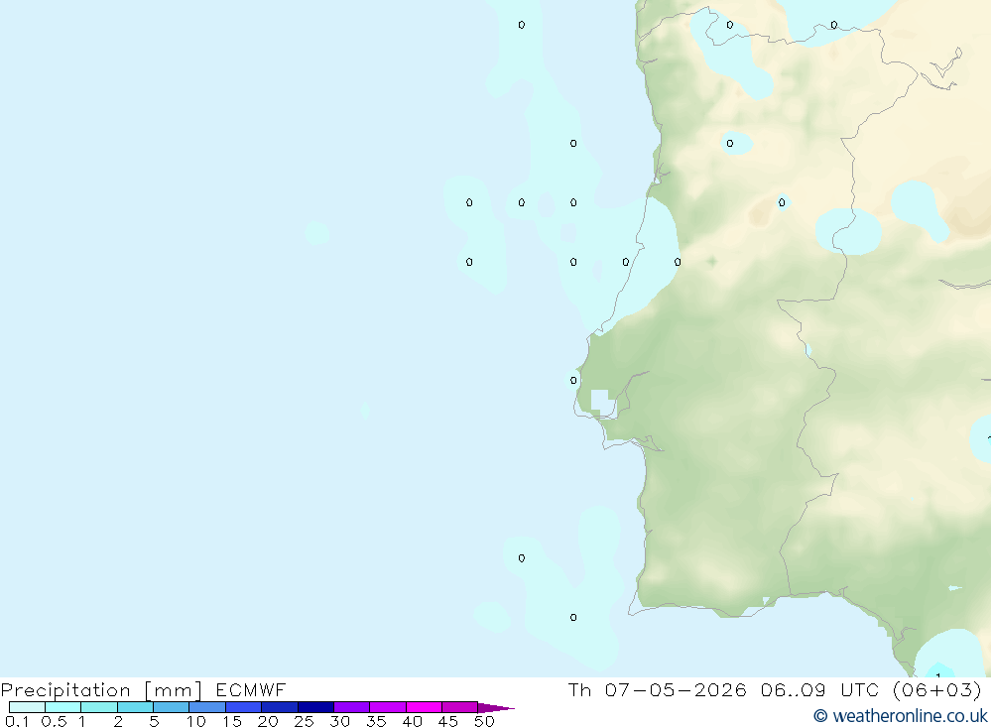Click the 'ECMWF' model label
This screenshot has width=992, height=727.
click(251, 689)
